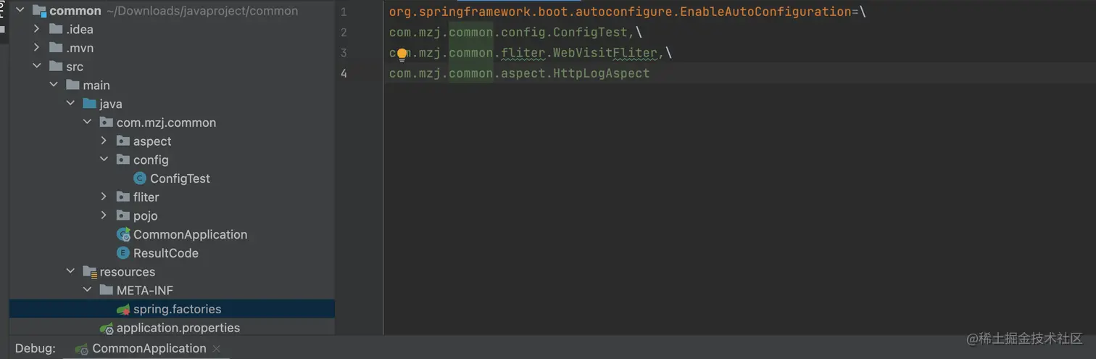
Task: Select the src folder name
Action: coord(75,67)
